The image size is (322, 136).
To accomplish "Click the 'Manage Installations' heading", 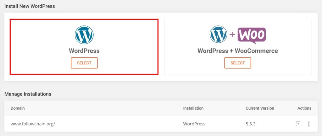I will [28, 94].
